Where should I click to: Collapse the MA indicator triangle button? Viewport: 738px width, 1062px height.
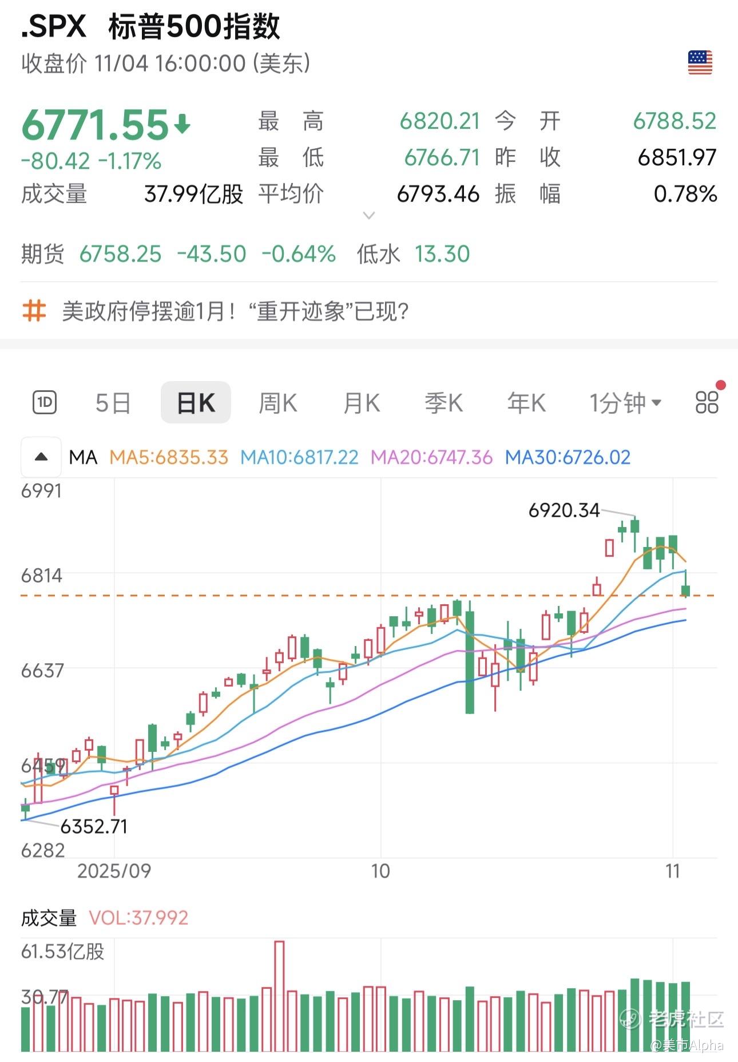[41, 457]
